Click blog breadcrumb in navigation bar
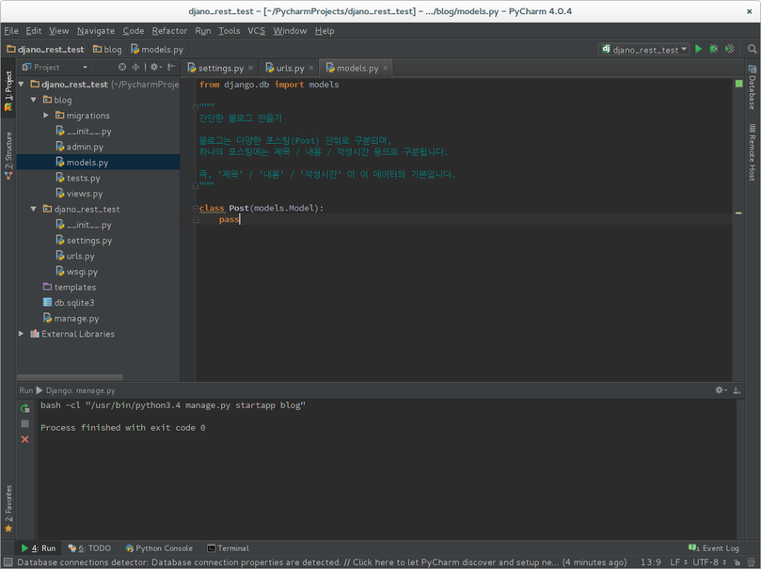The image size is (761, 569). tap(107, 49)
